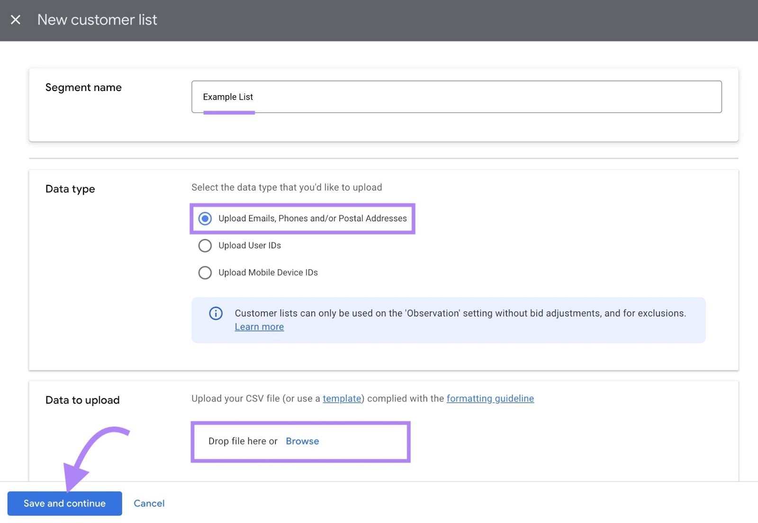The image size is (758, 523).
Task: Click inside the Segment name text field
Action: [x=426, y=97]
